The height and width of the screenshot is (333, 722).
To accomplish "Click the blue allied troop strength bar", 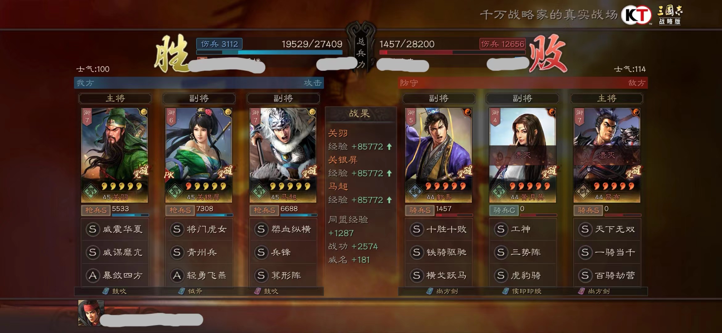I will point(269,52).
